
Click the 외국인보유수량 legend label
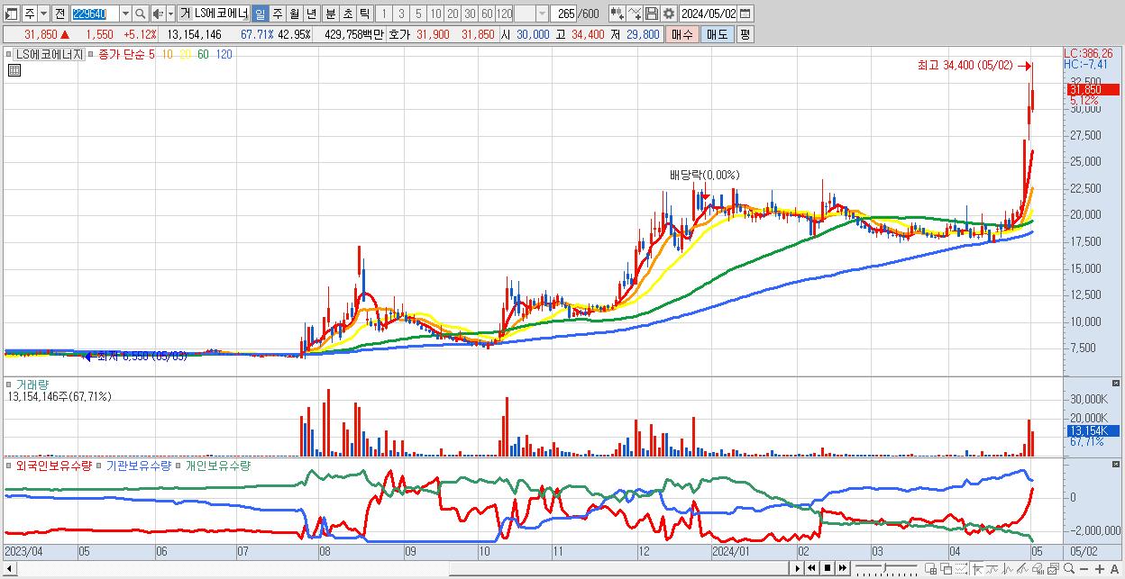[x=54, y=466]
